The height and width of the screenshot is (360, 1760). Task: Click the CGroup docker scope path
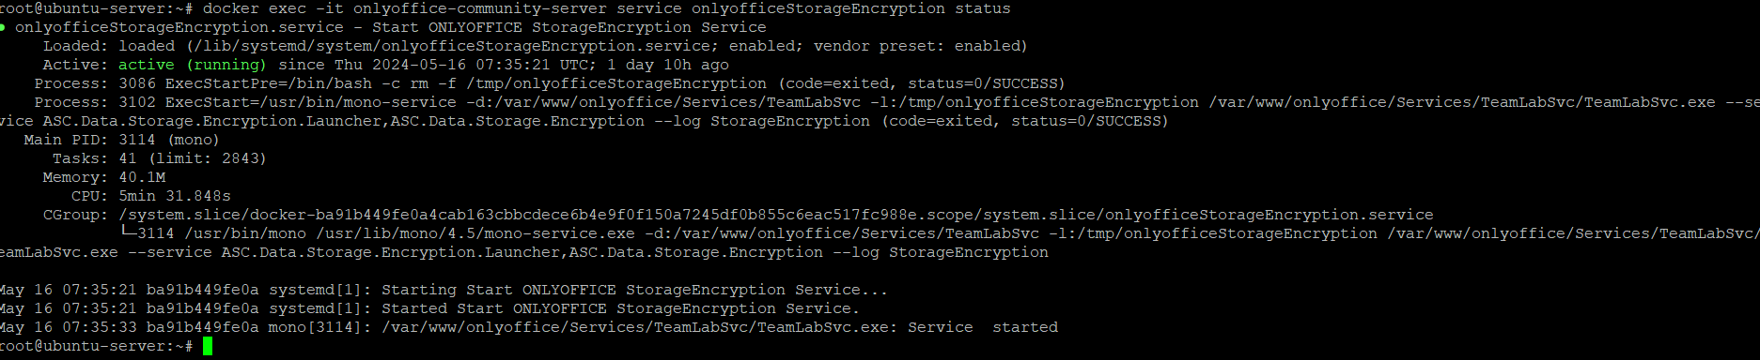776,215
